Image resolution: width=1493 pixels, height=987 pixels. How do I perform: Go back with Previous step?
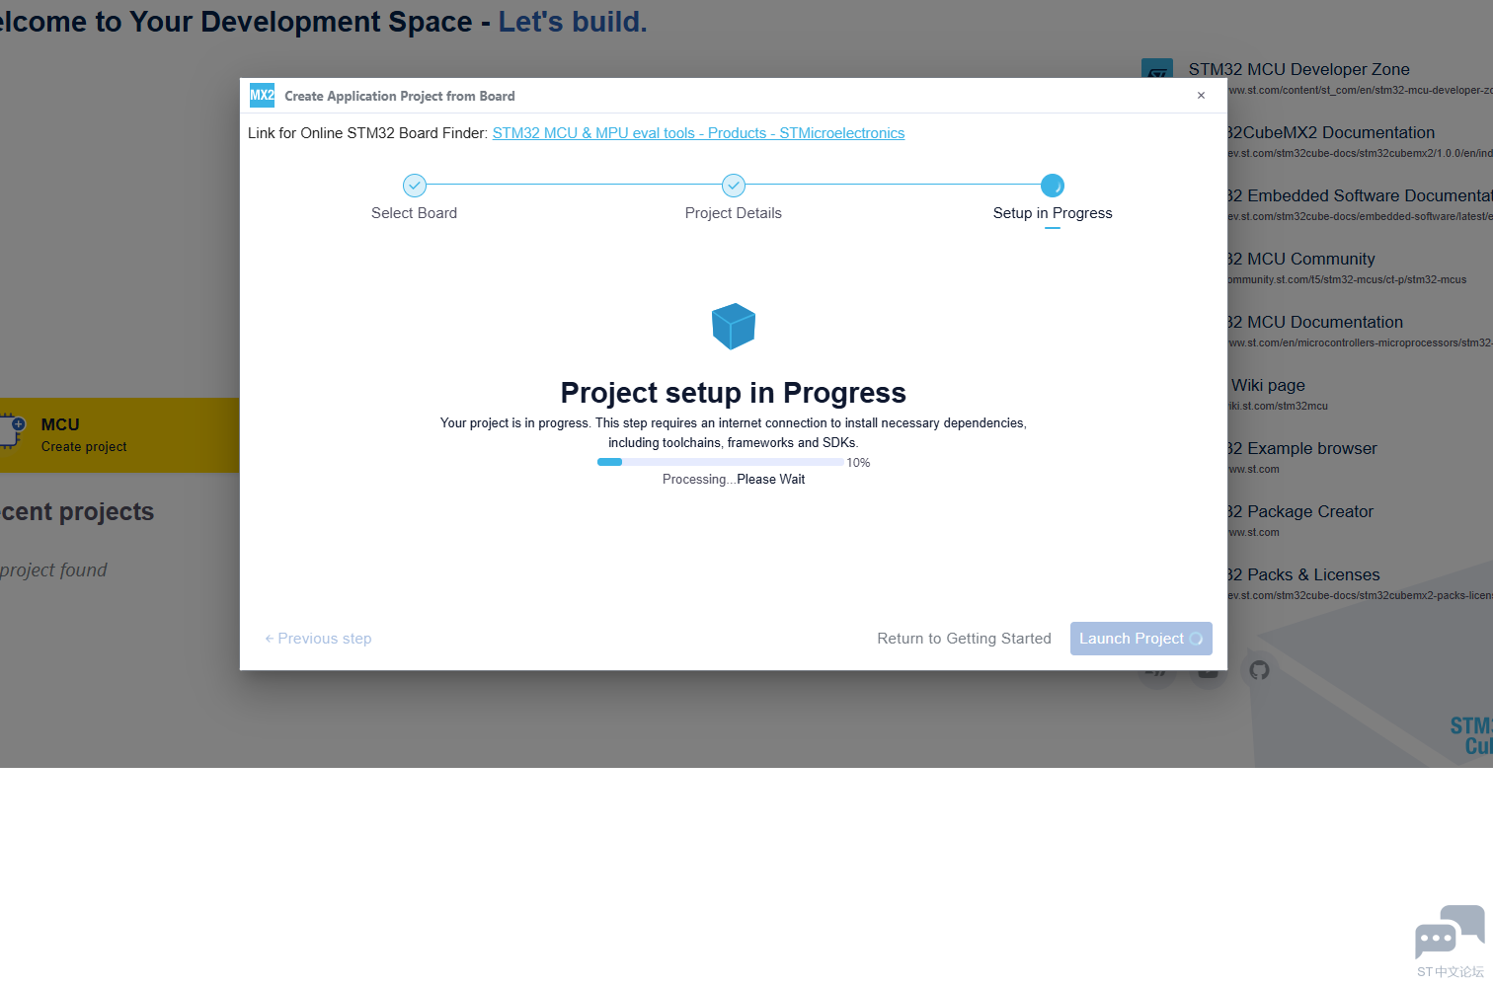[318, 639]
